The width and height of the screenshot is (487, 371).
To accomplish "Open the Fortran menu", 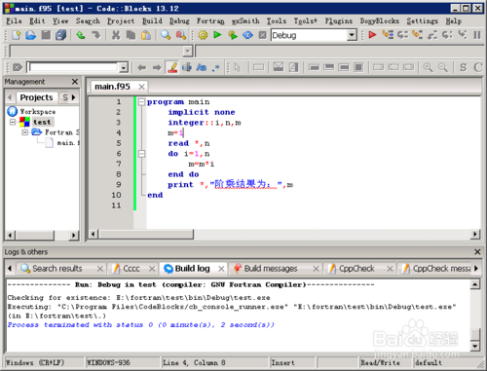I will pos(210,21).
